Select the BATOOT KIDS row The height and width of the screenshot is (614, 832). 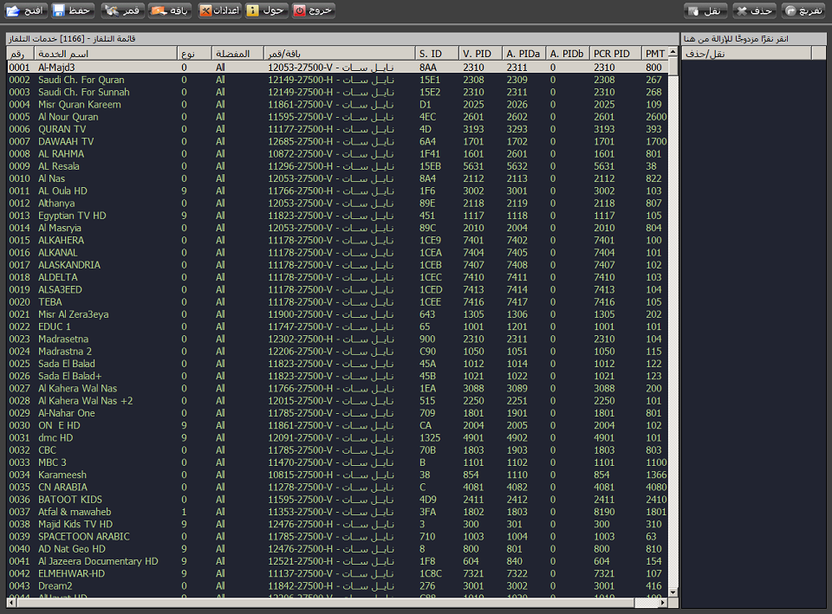(x=337, y=500)
